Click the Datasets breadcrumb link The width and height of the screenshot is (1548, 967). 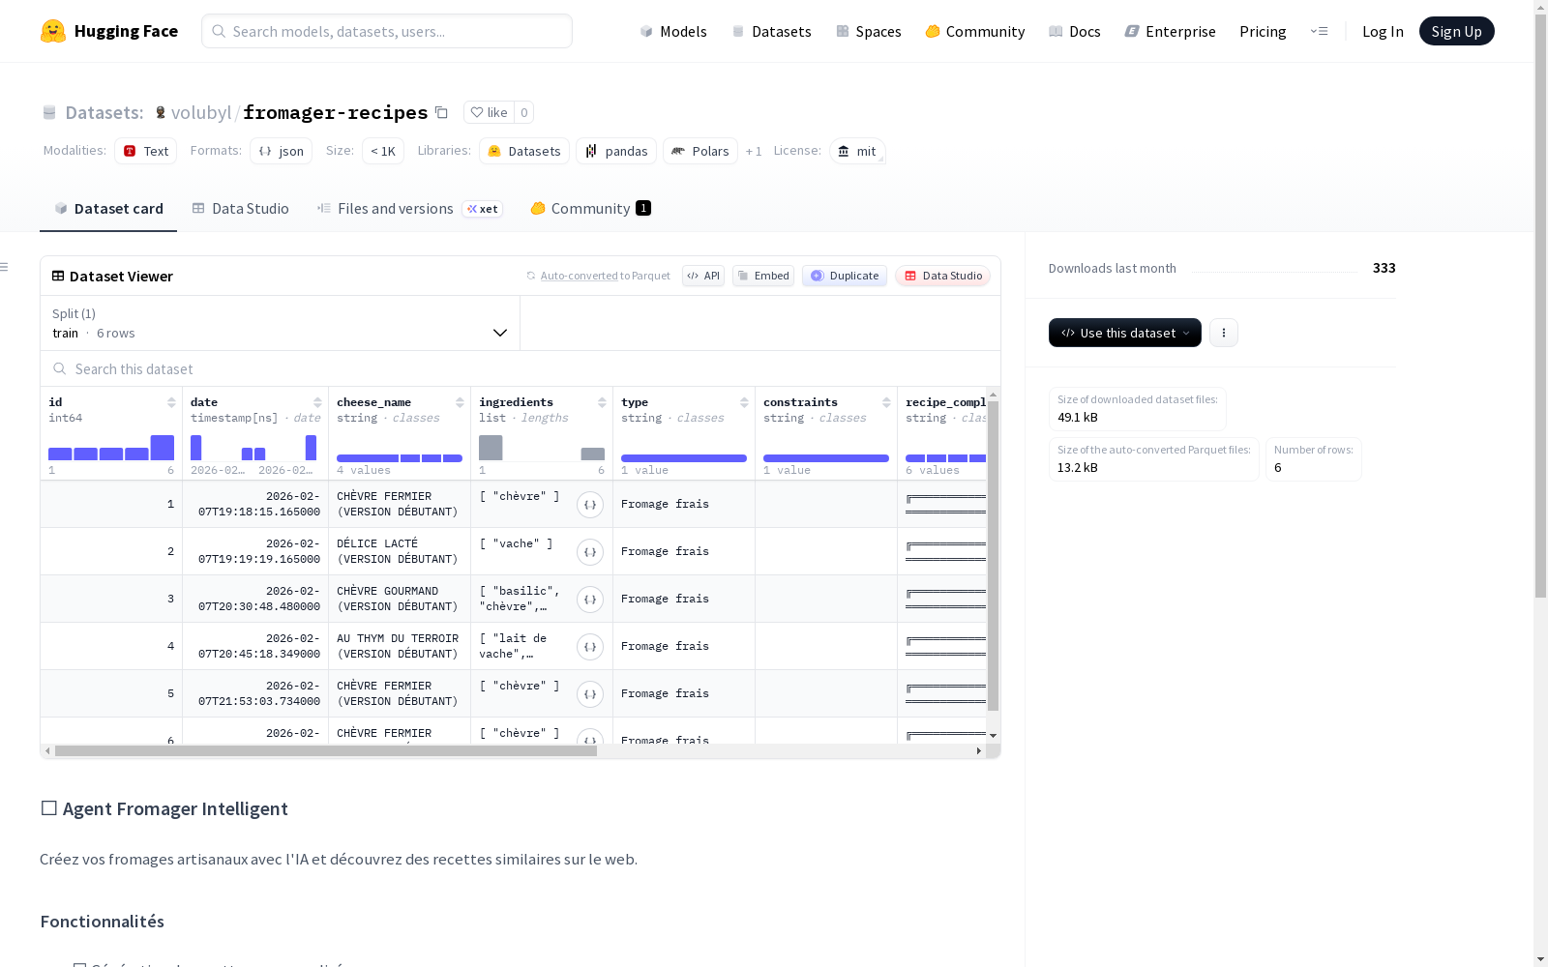(x=104, y=112)
